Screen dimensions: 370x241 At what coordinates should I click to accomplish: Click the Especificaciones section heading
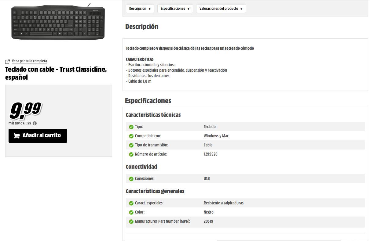[148, 101]
